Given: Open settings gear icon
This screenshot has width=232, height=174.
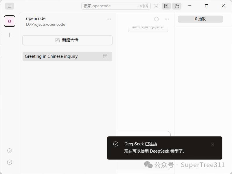Looking at the screenshot, I should click(10, 151).
